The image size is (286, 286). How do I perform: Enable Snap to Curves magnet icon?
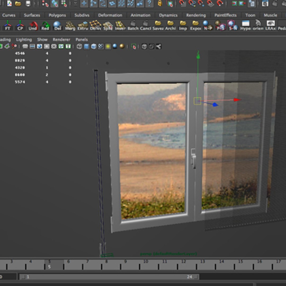click(x=192, y=3)
